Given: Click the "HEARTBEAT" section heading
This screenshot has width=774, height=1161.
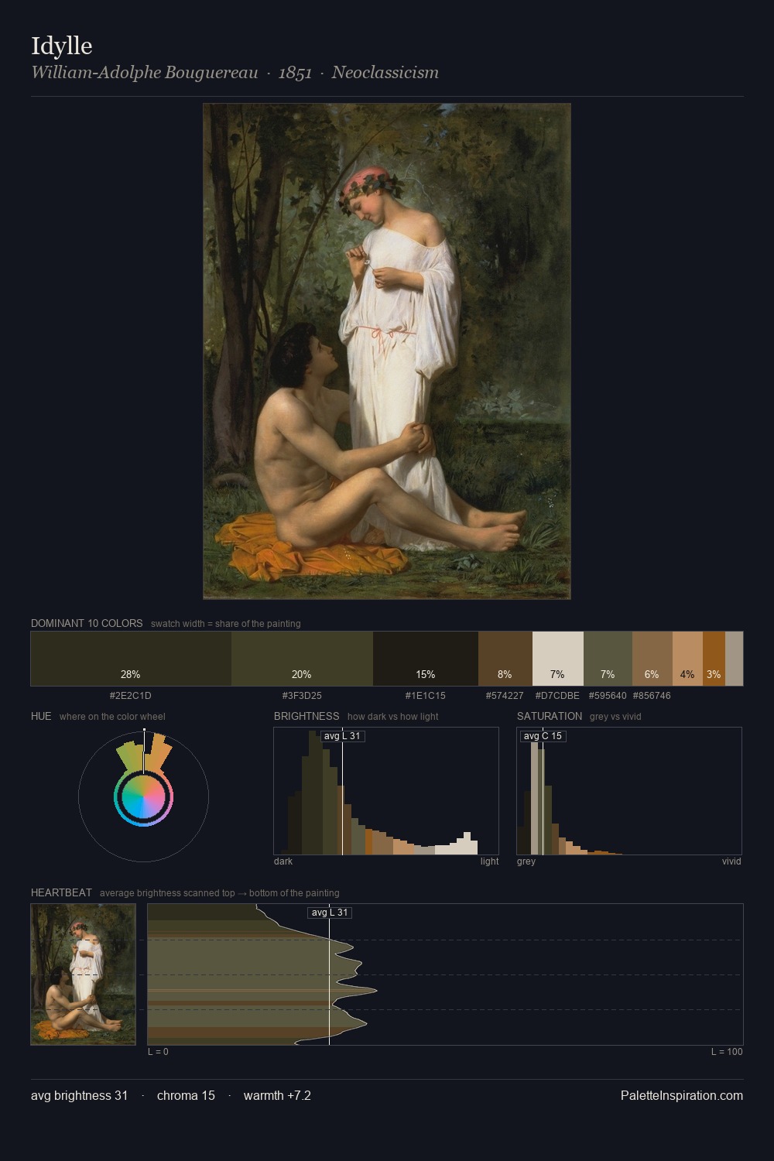Looking at the screenshot, I should [x=61, y=892].
